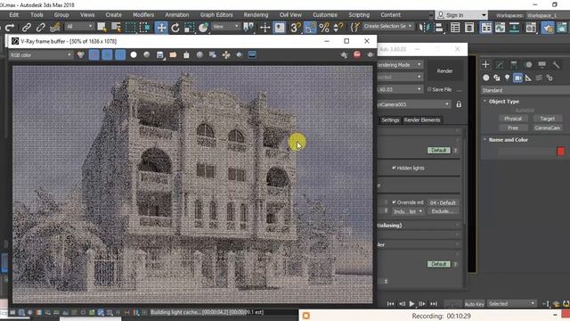Activate the Select and Scale tool
The width and height of the screenshot is (570, 321).
(x=190, y=28)
